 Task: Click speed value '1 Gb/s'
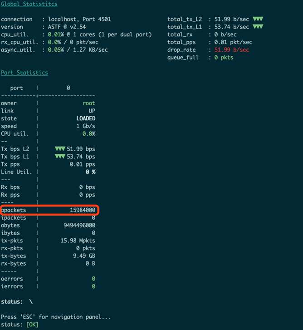pyautogui.click(x=86, y=126)
